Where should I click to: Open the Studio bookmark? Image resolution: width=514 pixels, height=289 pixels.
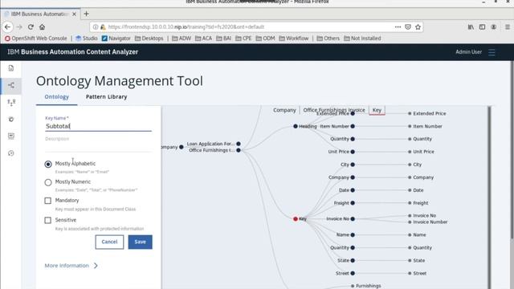[x=87, y=39]
